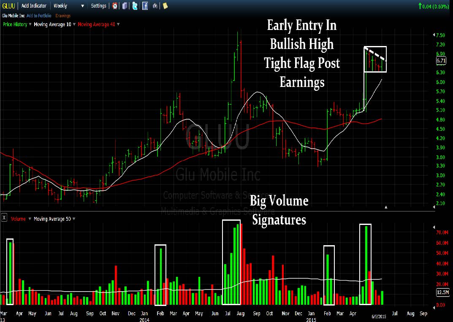The image size is (453, 322).
Task: Click the GLUU ticker symbol field
Action: (8, 6)
